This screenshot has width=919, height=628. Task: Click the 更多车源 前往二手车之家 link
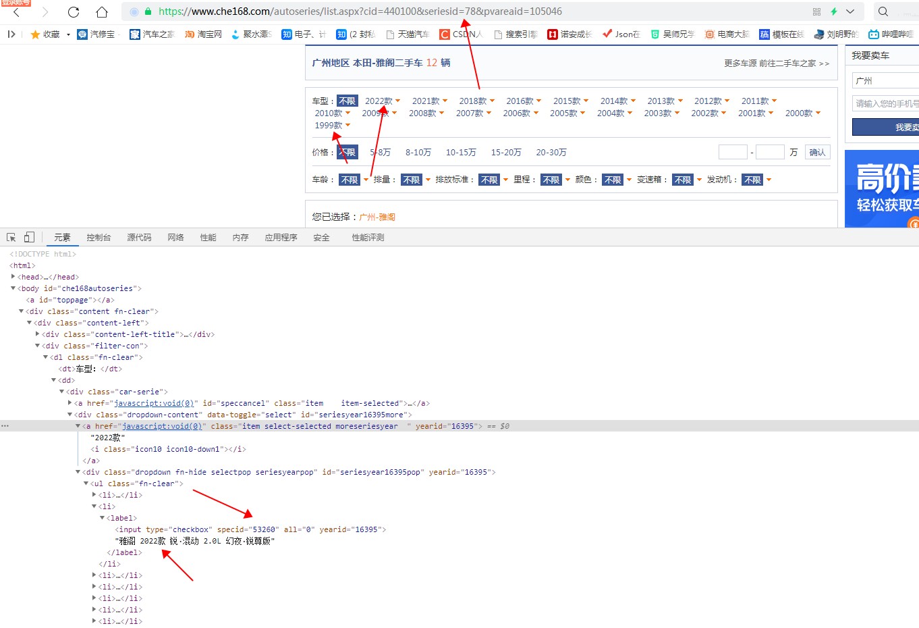click(x=775, y=63)
